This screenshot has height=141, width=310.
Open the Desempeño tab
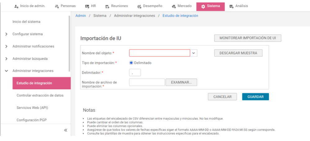tap(150, 6)
